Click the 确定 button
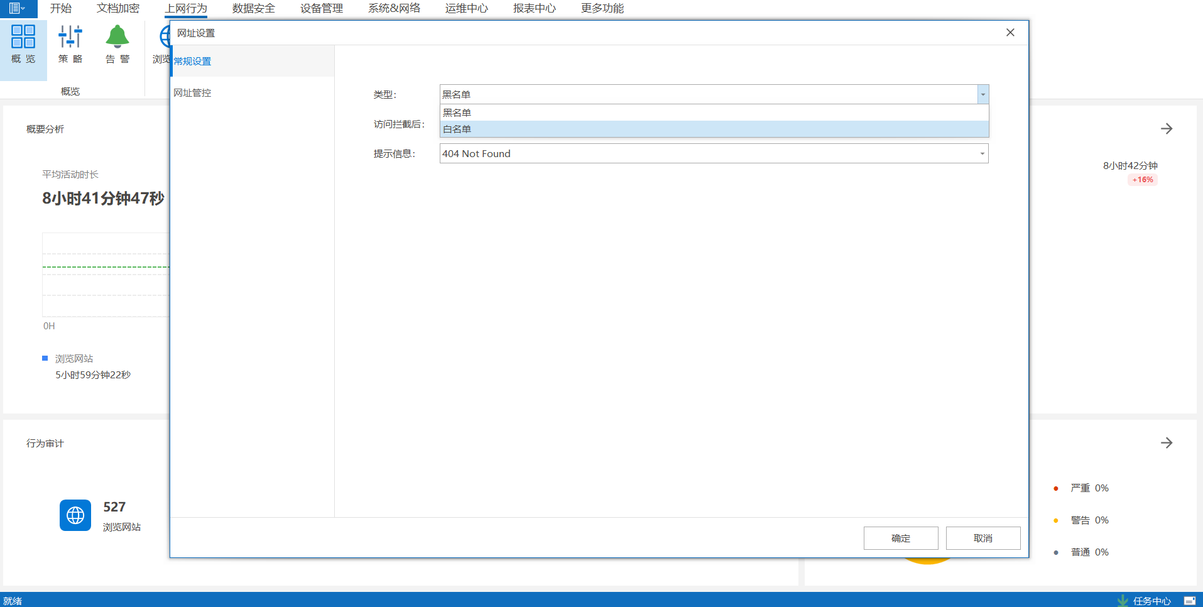Screen dimensions: 1203x607 [x=900, y=538]
